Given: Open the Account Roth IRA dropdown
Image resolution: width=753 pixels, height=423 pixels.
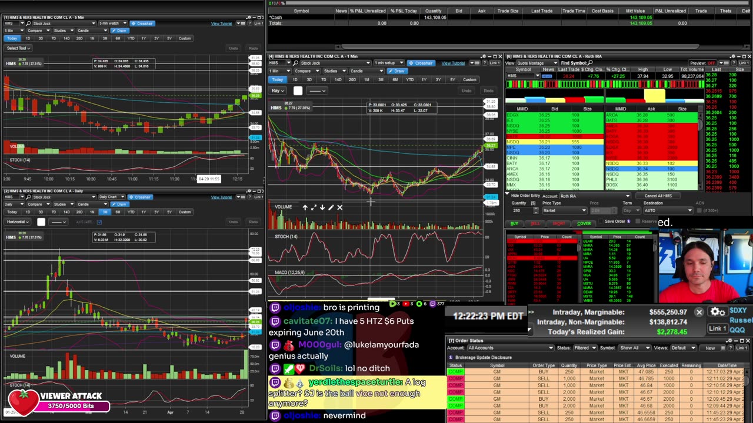Looking at the screenshot, I should tap(594, 196).
